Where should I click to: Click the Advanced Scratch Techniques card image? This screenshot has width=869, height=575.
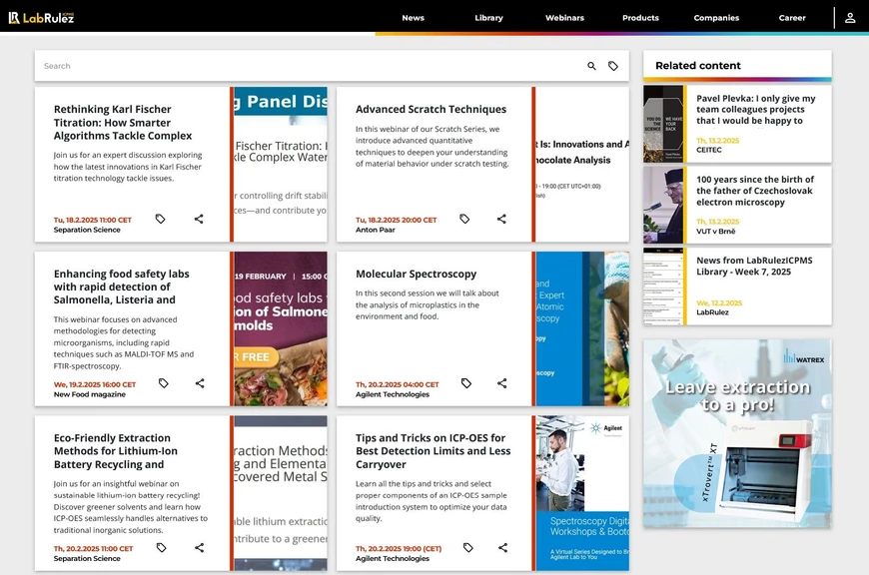582,164
